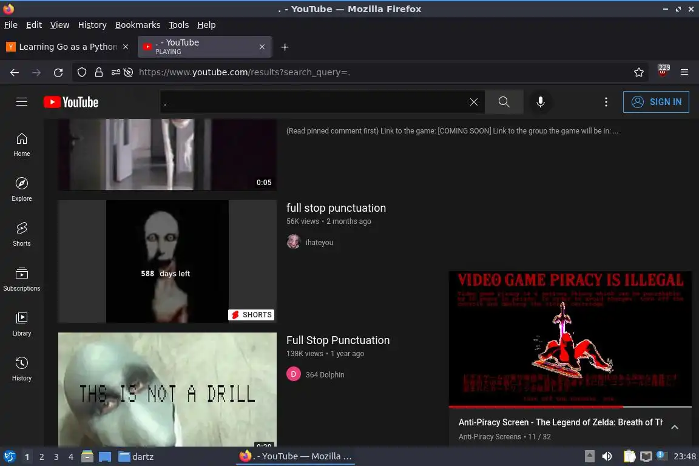The width and height of the screenshot is (699, 466).
Task: Open the taskbar start menu icon
Action: [9, 457]
